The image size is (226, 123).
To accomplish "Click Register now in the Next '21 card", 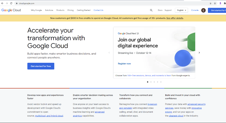I will click(x=124, y=64).
